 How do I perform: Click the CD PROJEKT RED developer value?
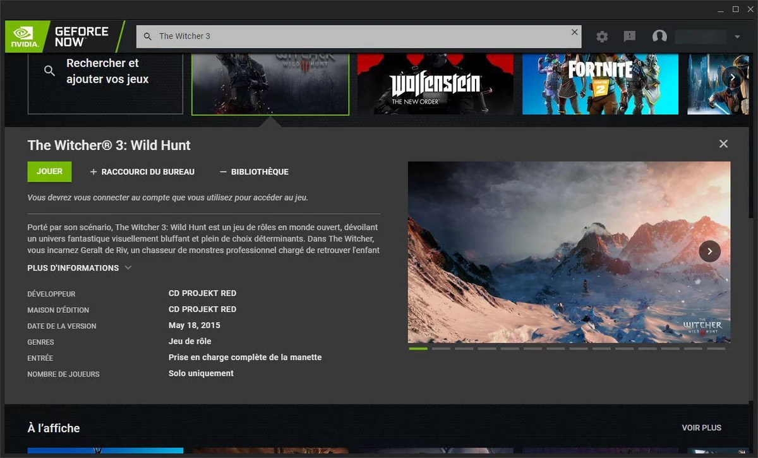202,293
